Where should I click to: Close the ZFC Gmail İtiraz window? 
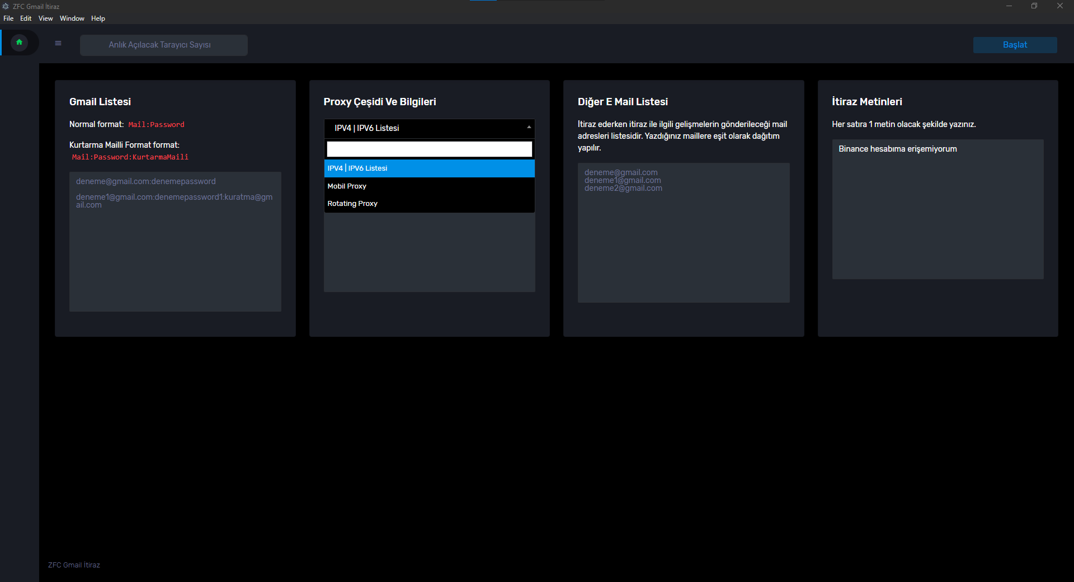[x=1060, y=6]
